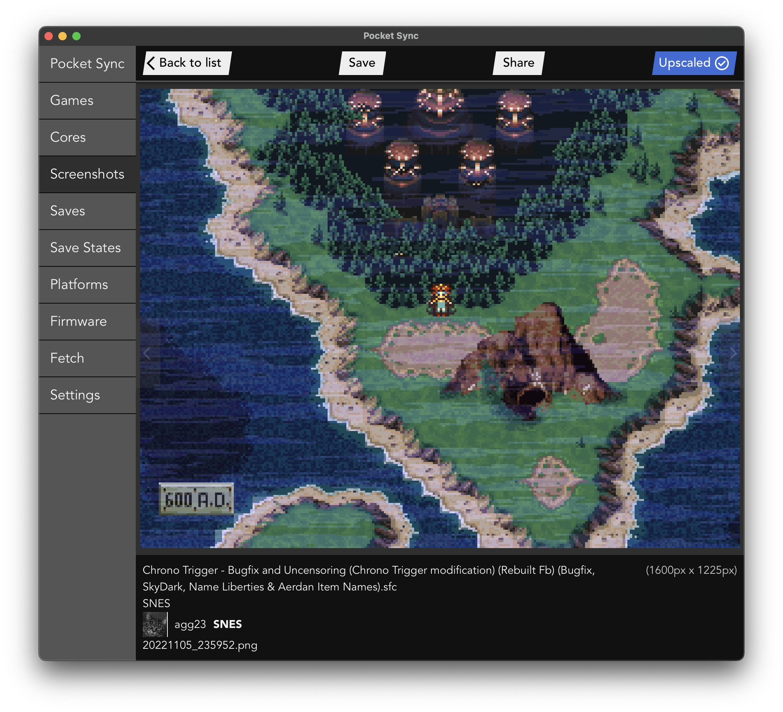Click the green fullscreen window button

coord(76,36)
